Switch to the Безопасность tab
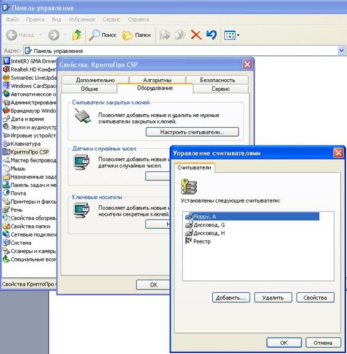Viewport: 347px width, 354px height. click(x=218, y=80)
